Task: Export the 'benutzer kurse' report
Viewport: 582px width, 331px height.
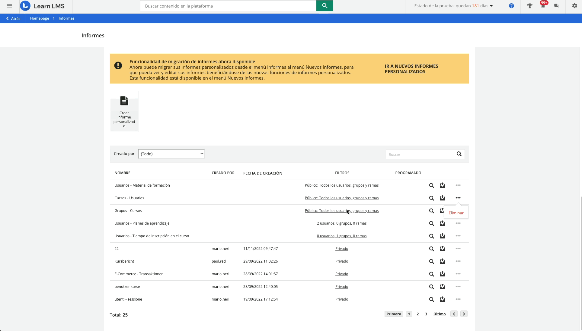Action: click(x=442, y=287)
